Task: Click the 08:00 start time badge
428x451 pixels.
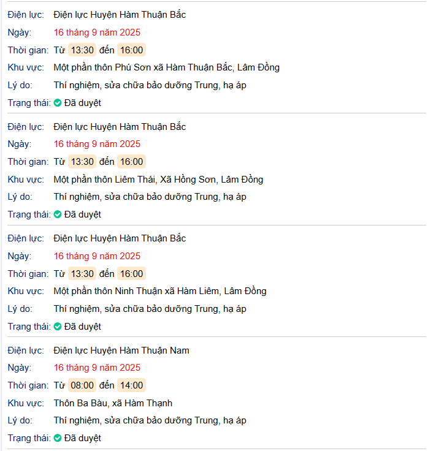Action: 82,385
